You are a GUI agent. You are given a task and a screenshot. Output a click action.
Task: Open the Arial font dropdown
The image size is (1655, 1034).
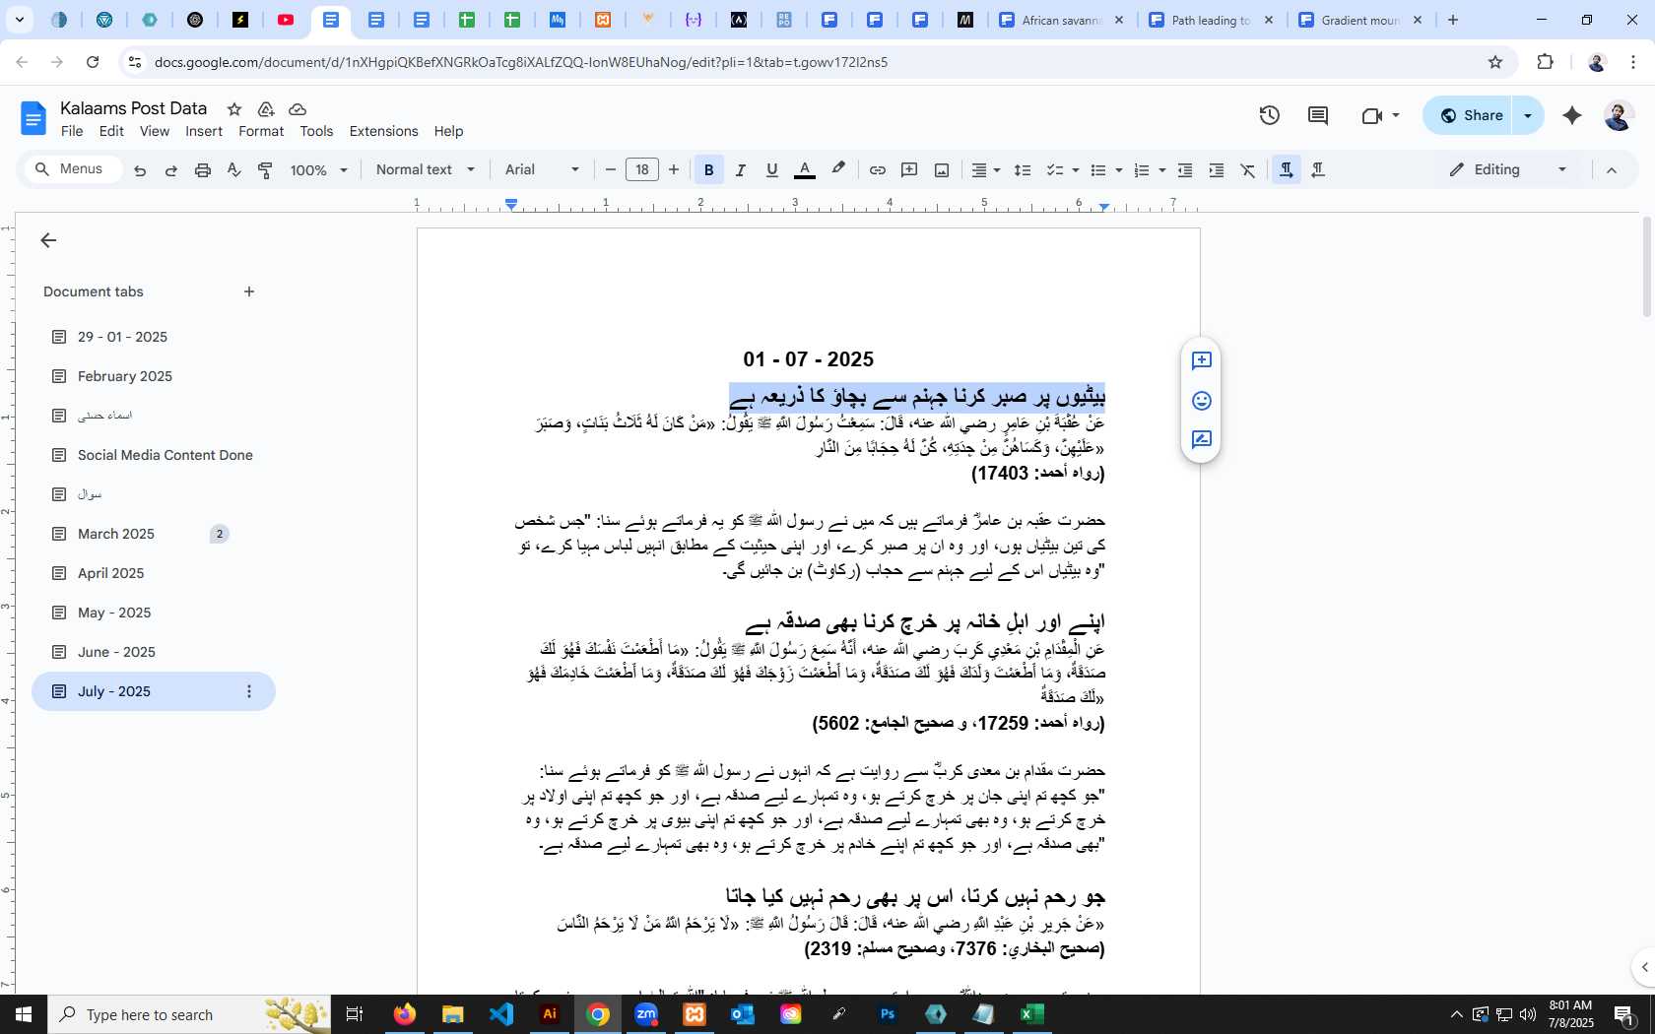pyautogui.click(x=542, y=170)
